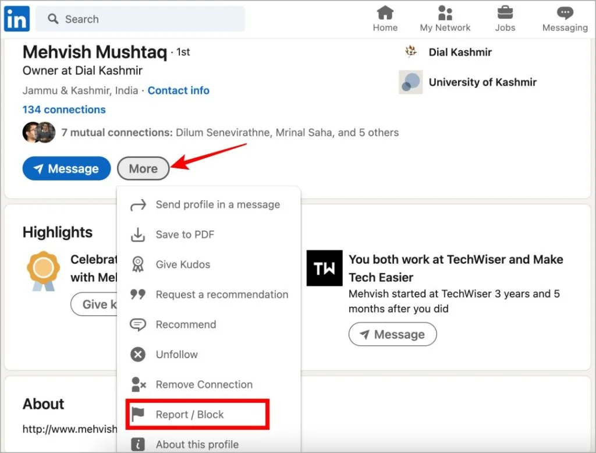Click the Save to PDF icon

coord(138,234)
